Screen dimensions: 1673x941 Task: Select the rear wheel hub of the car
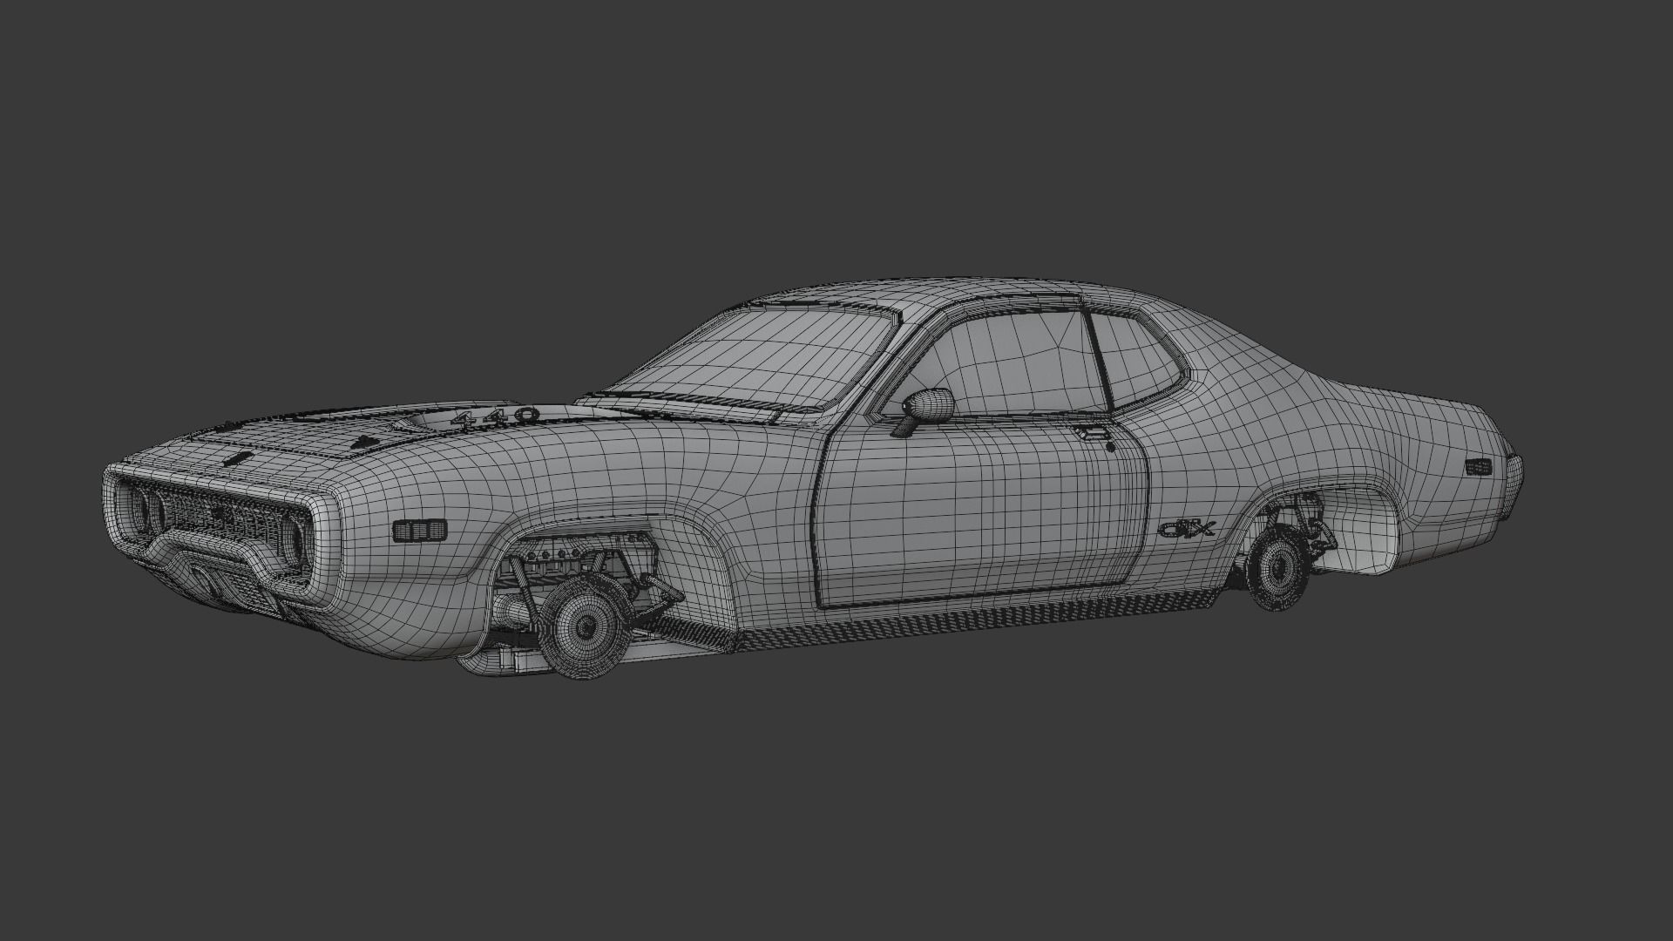click(x=1277, y=568)
